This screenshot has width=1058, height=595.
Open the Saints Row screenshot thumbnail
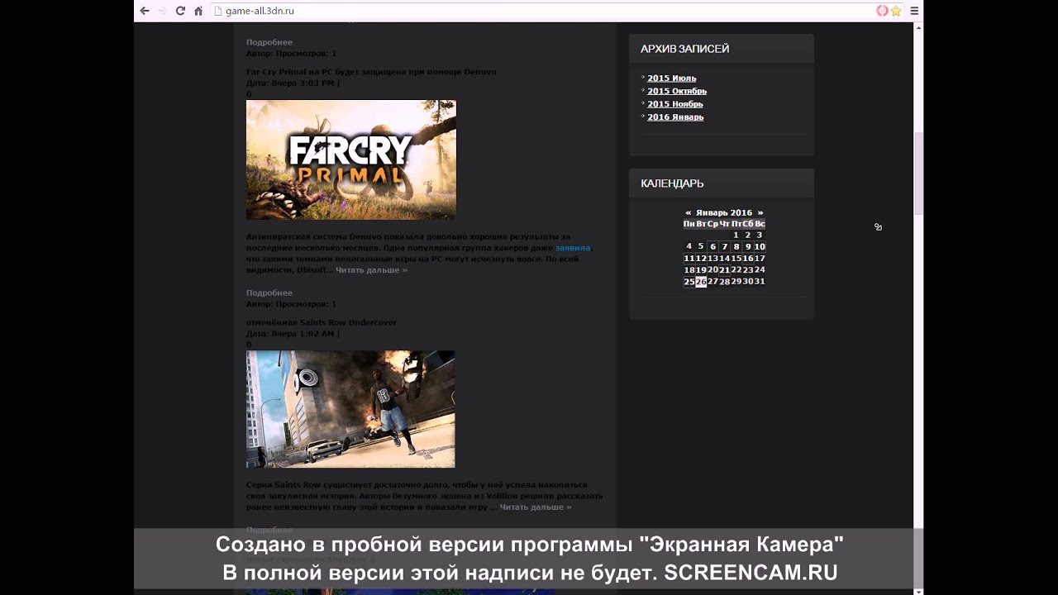pos(350,409)
